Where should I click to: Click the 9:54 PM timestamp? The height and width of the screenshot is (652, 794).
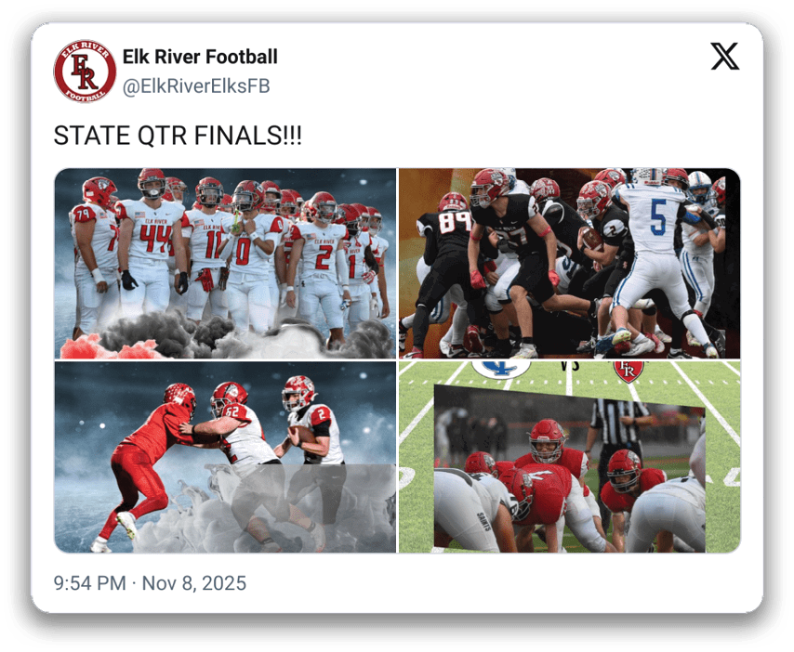[89, 583]
